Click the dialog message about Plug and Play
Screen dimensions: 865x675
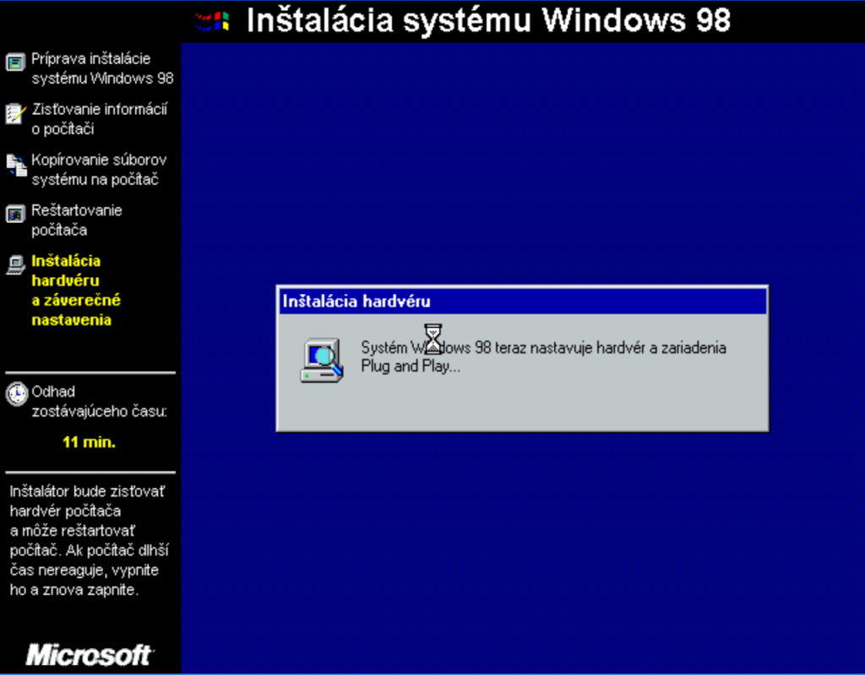[543, 357]
